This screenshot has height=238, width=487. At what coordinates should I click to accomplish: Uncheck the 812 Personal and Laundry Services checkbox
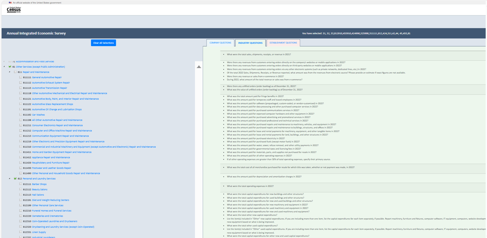15,179
